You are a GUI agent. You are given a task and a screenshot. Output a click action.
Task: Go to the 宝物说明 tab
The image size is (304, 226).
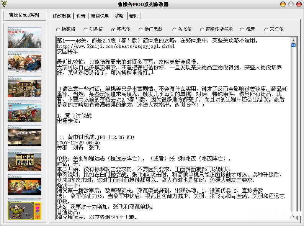click(x=100, y=16)
